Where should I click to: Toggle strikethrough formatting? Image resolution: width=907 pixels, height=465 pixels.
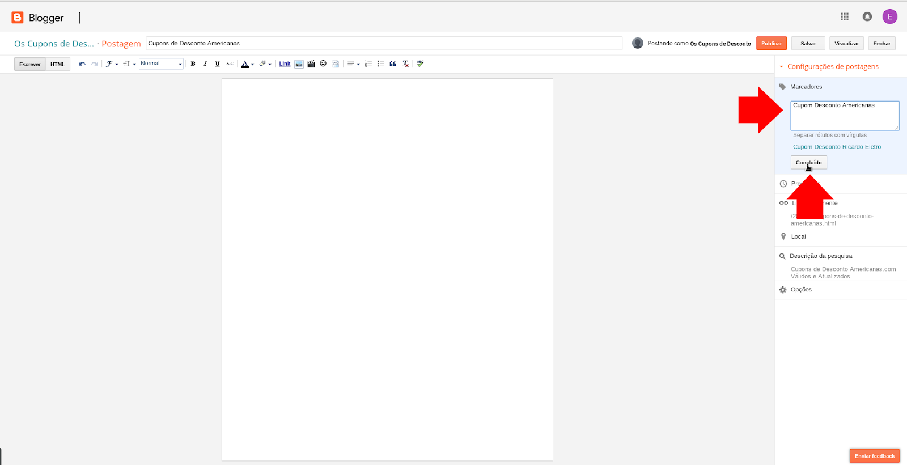click(230, 64)
